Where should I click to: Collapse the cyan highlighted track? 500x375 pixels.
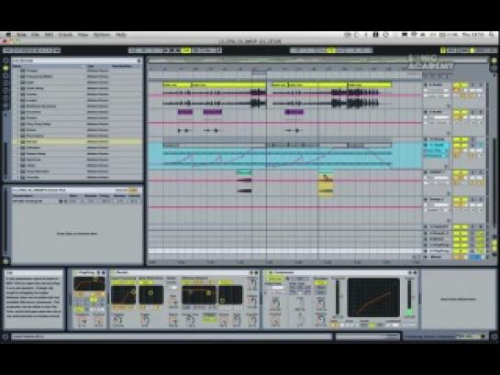(x=426, y=139)
